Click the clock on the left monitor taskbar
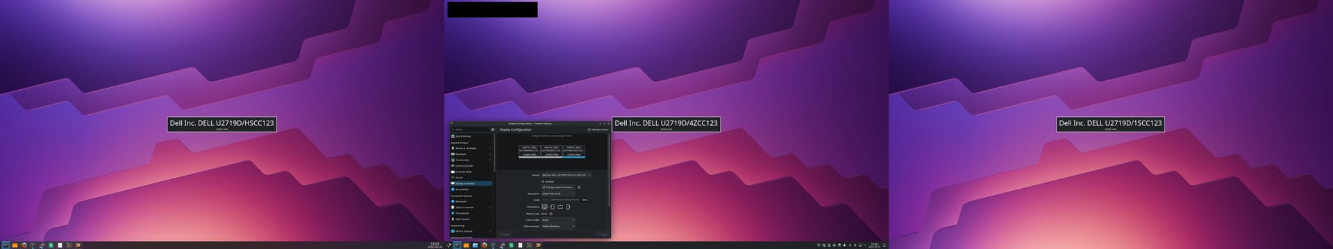Image resolution: width=1333 pixels, height=249 pixels. point(435,245)
